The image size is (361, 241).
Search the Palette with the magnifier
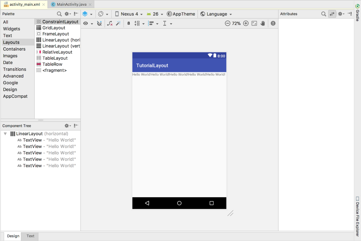(59, 14)
